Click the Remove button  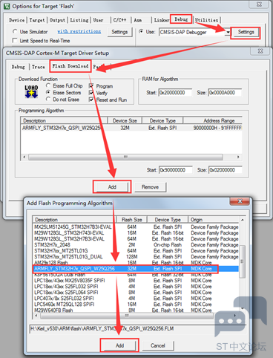[x=150, y=187]
